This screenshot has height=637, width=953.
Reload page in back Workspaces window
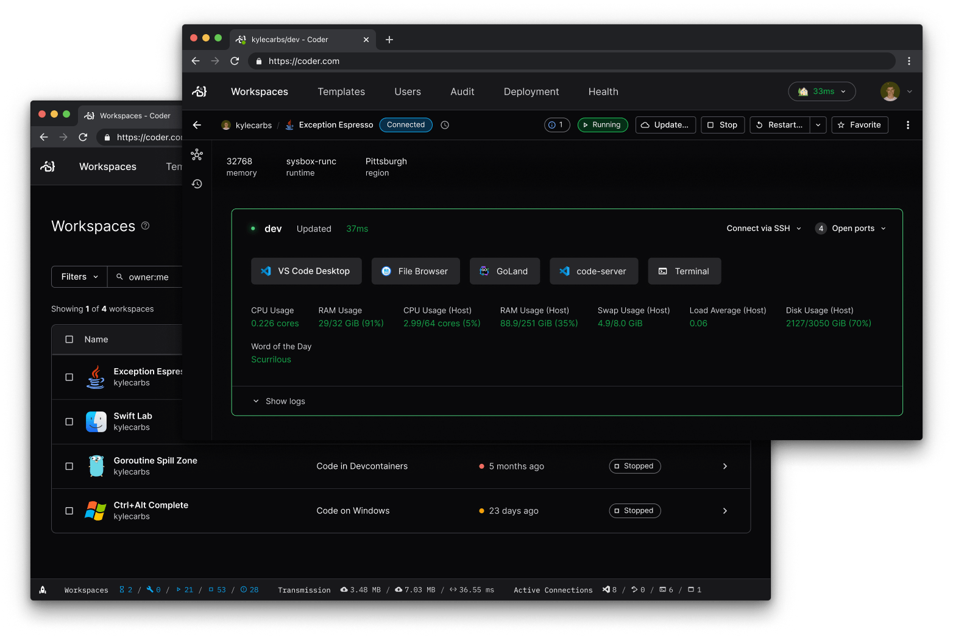coord(83,137)
